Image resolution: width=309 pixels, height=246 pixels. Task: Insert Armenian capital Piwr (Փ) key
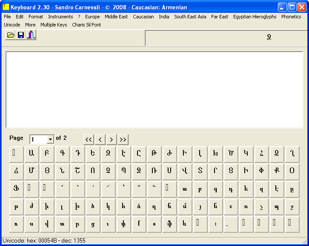tap(261, 172)
